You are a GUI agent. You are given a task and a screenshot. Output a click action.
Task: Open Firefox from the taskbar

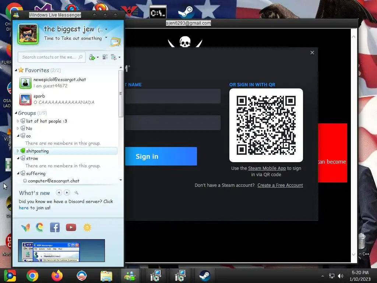coord(57,276)
